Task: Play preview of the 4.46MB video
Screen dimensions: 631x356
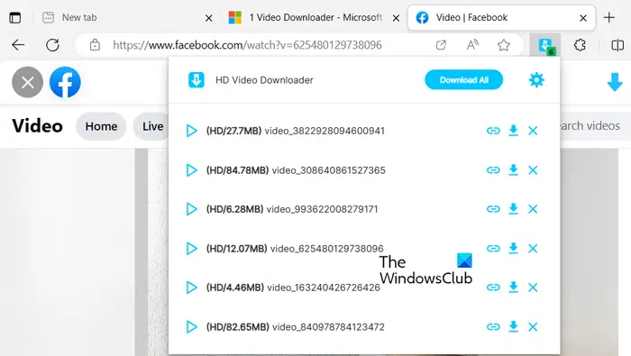Action: [x=191, y=288]
